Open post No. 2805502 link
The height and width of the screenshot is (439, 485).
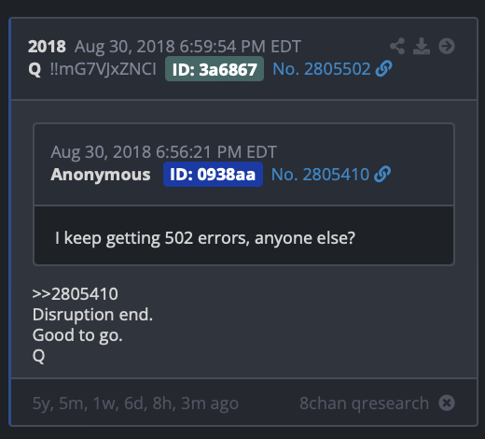[x=322, y=69]
